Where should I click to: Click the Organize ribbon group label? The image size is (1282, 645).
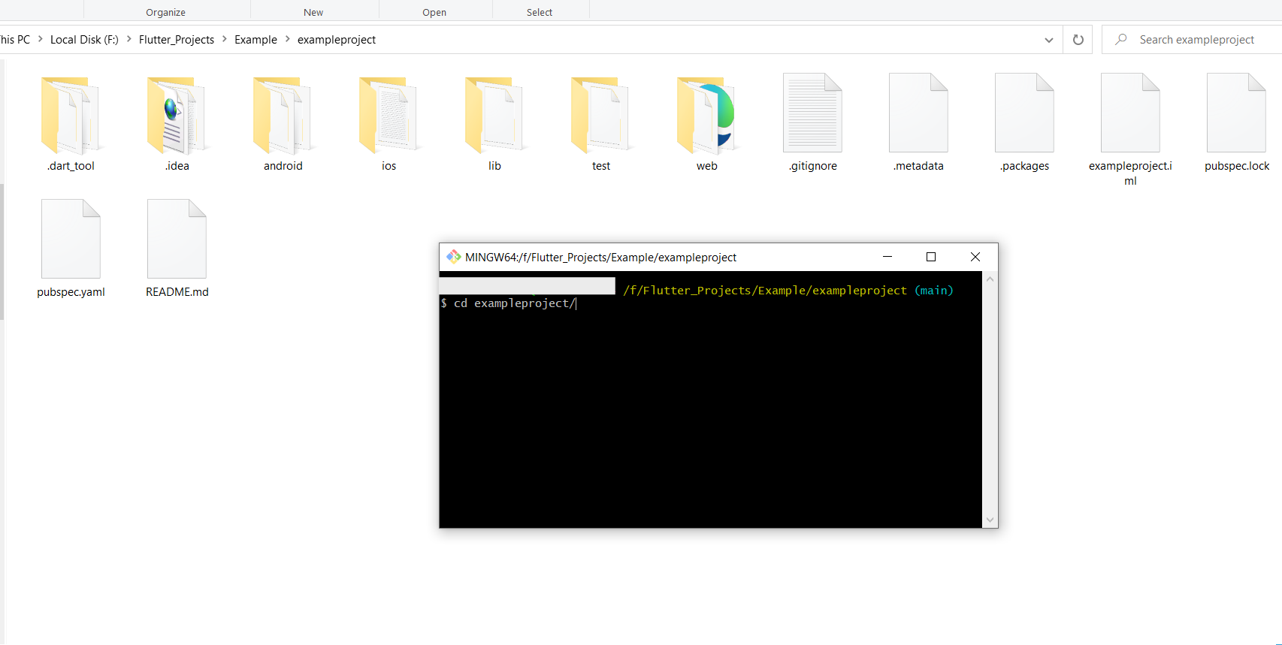tap(165, 12)
